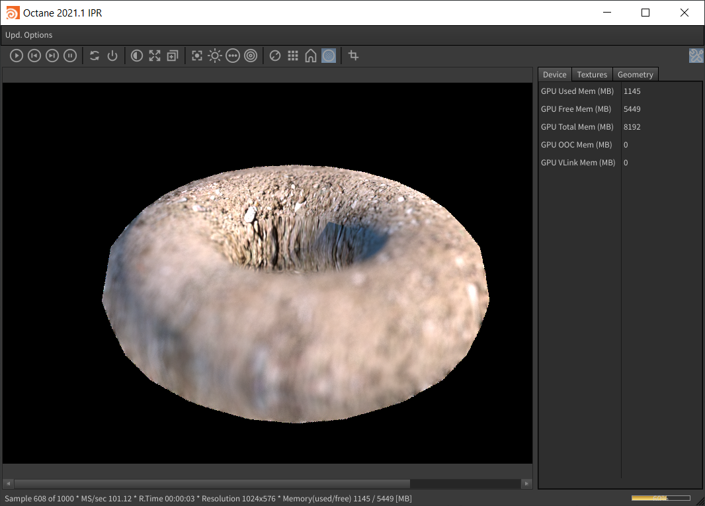The width and height of the screenshot is (705, 506).
Task: Click the expanding-arrows fit view icon
Action: (x=155, y=56)
